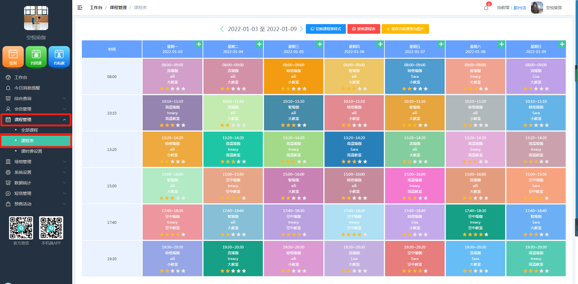Click the 切换课程表样式 button

(326, 29)
